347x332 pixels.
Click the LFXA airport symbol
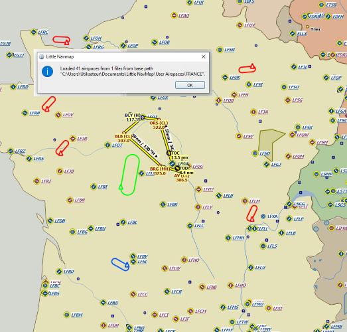click(263, 216)
